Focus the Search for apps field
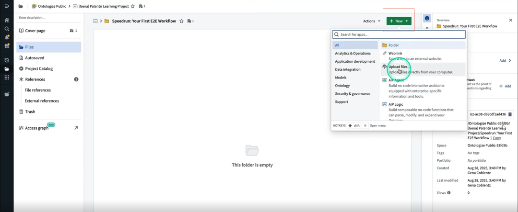 coord(399,34)
